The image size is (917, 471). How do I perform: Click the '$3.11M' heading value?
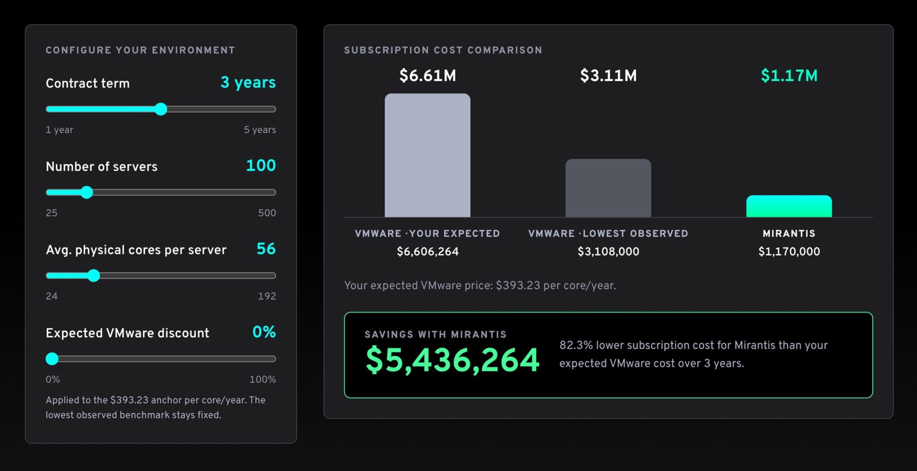click(608, 75)
